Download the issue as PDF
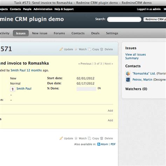The image size is (166, 166). point(113,144)
